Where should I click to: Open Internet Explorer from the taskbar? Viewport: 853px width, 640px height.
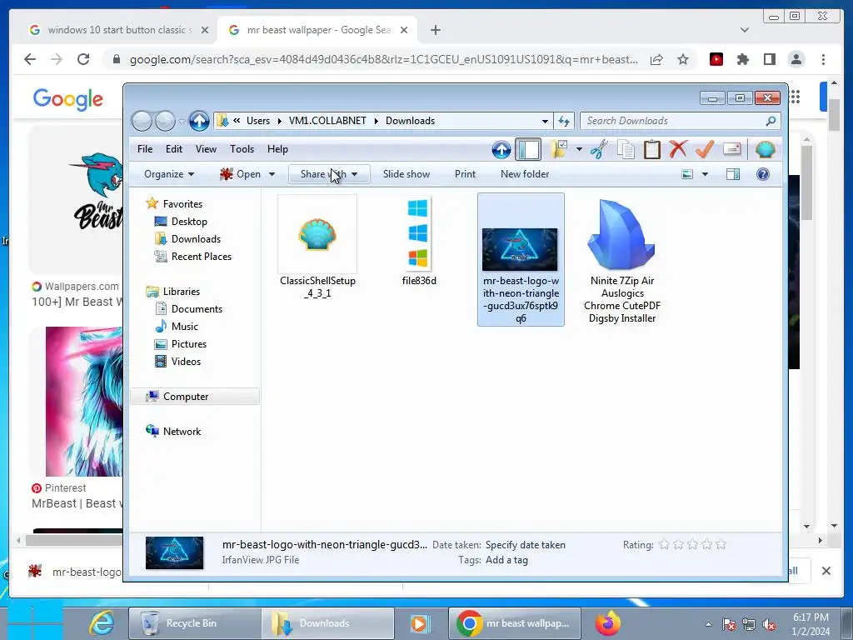tap(101, 623)
